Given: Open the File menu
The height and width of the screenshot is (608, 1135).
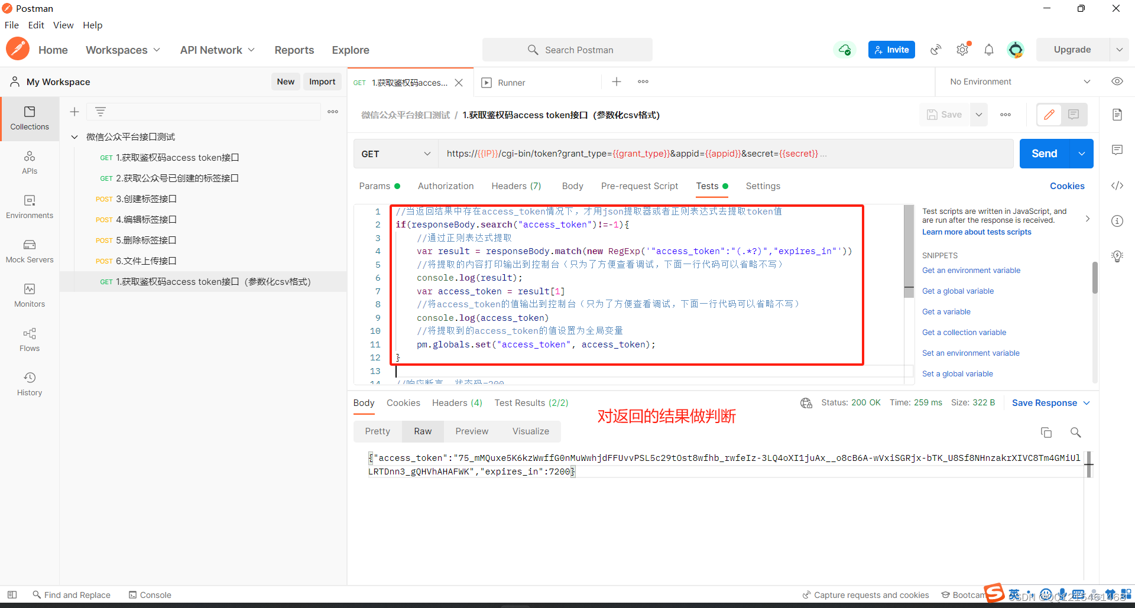Looking at the screenshot, I should tap(12, 25).
